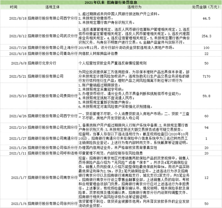Click the penalty amount 60
The image size is (222, 208).
pos(206,116)
